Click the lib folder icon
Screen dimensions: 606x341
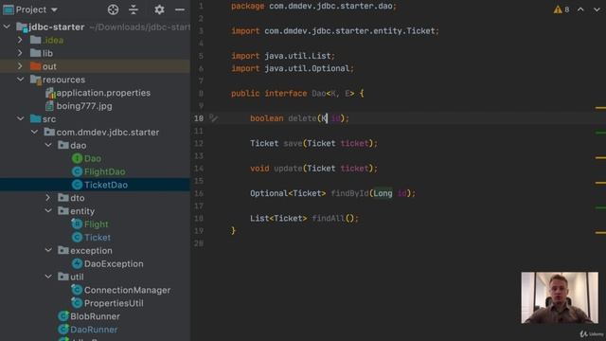[36, 53]
